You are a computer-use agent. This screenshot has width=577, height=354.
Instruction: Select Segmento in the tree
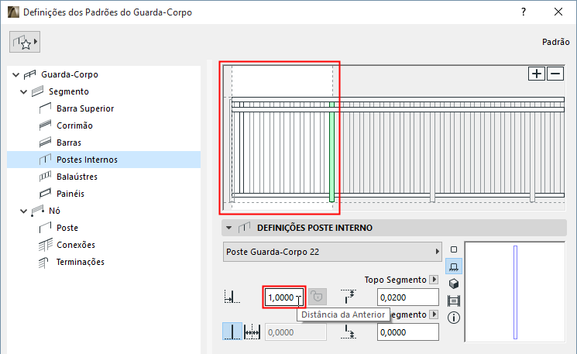pos(69,91)
